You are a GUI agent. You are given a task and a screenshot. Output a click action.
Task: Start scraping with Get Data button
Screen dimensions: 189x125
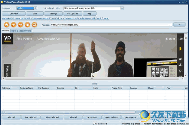(14, 13)
